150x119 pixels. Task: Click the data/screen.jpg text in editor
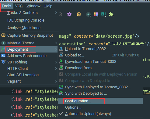(114, 36)
